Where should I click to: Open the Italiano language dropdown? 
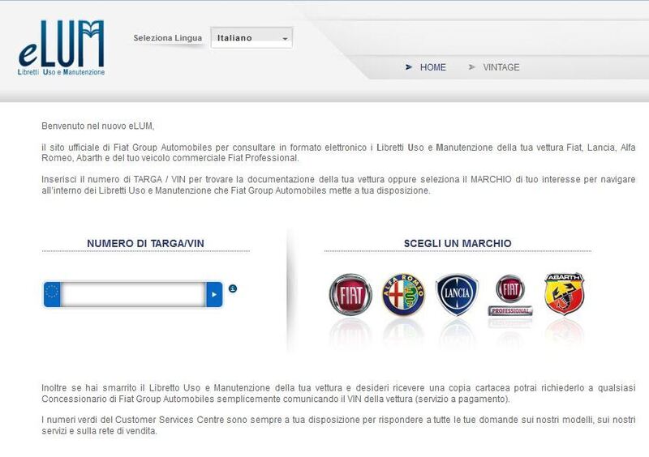(x=251, y=38)
